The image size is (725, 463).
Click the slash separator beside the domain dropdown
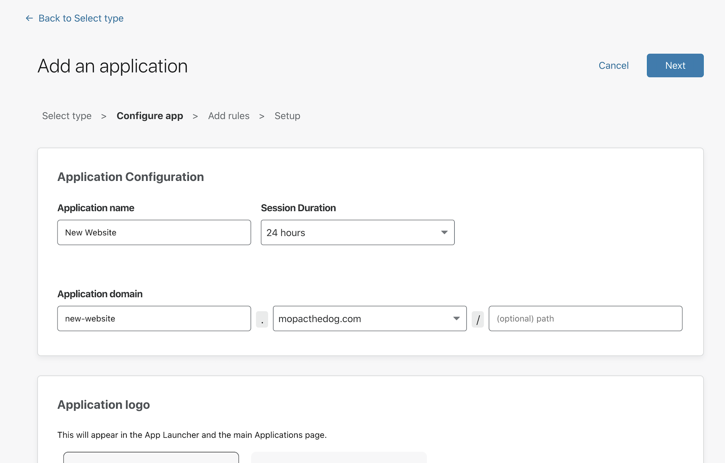tap(478, 319)
